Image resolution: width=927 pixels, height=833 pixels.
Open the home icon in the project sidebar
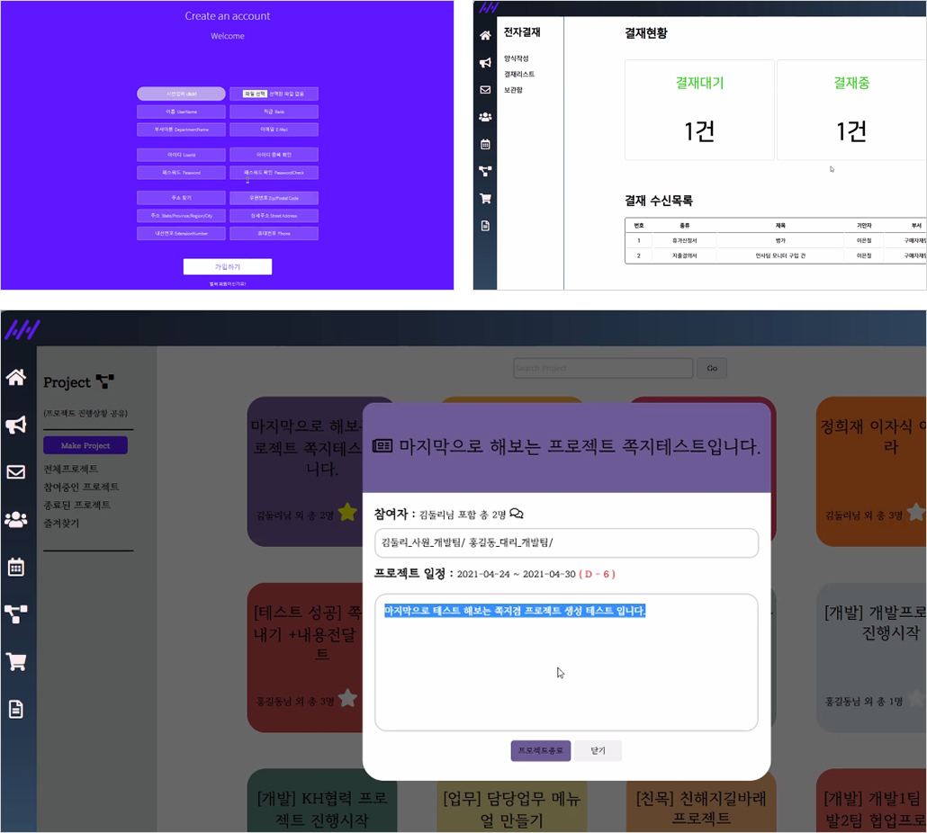pos(16,377)
